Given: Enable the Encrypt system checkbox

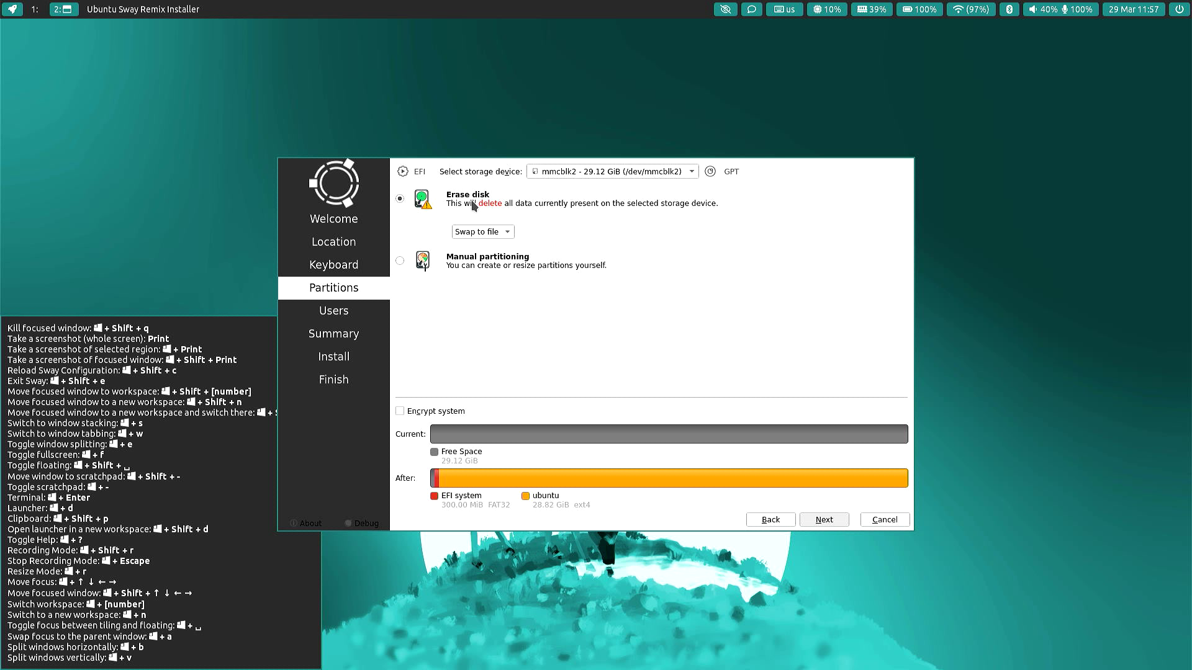Looking at the screenshot, I should 400,411.
